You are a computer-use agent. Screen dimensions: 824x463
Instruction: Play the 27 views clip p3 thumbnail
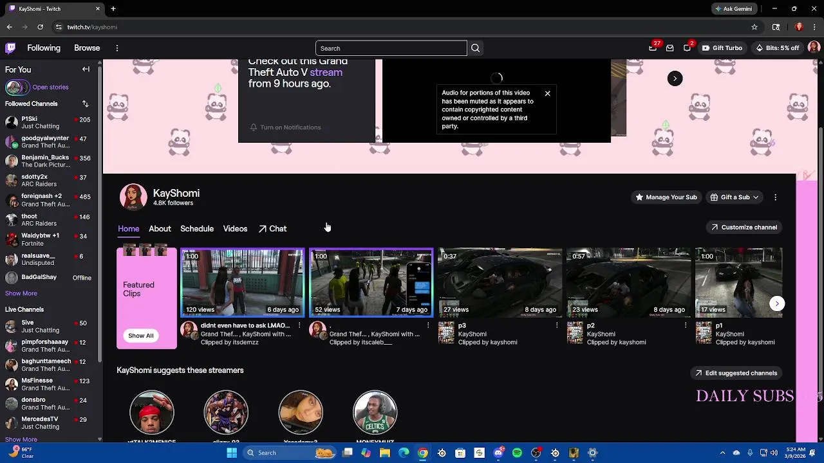click(x=500, y=282)
